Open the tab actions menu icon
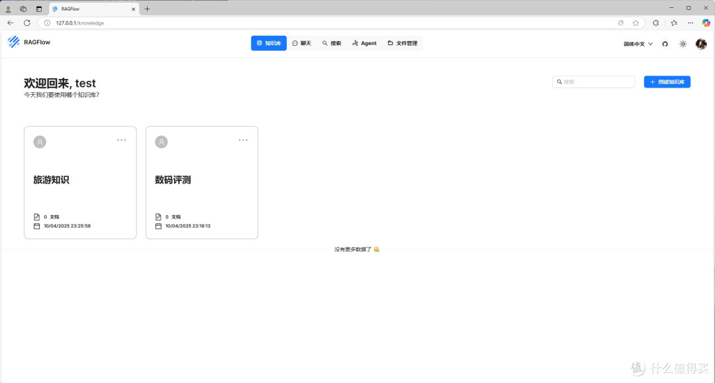This screenshot has width=715, height=383. coord(39,9)
